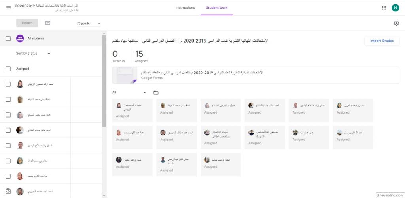The height and width of the screenshot is (198, 405).
Task: Select the first student's checkbox
Action: [x=8, y=84]
